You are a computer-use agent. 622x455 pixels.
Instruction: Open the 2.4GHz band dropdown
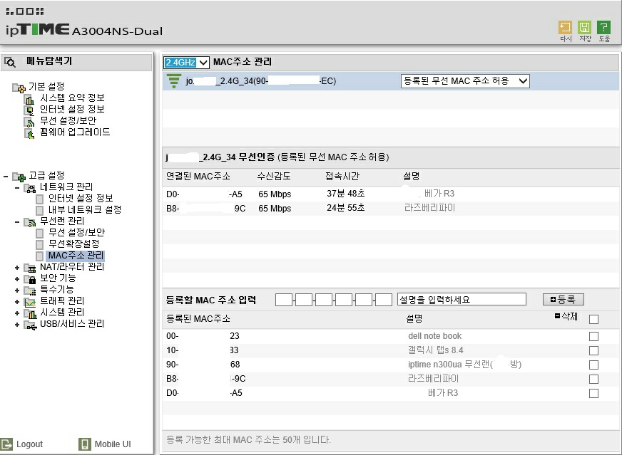pos(186,62)
